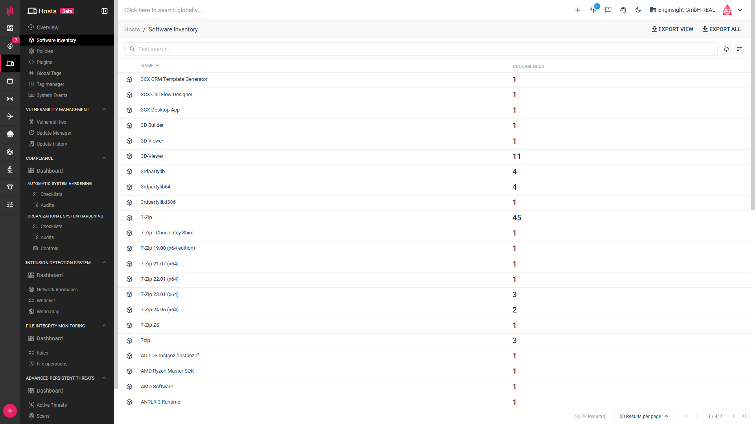This screenshot has width=755, height=424.
Task: Open the Policies menu item
Action: pyautogui.click(x=45, y=51)
